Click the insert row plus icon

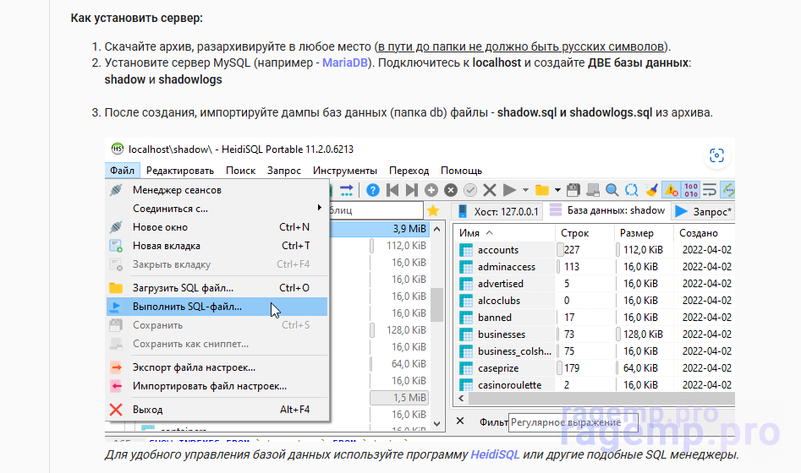click(x=431, y=190)
